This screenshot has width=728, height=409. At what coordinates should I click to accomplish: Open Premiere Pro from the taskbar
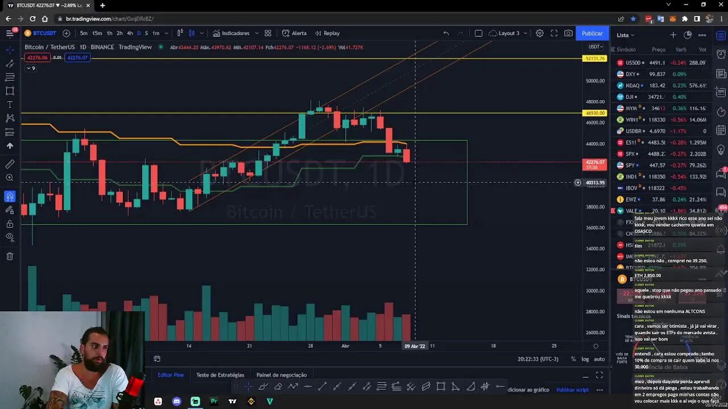click(x=214, y=401)
